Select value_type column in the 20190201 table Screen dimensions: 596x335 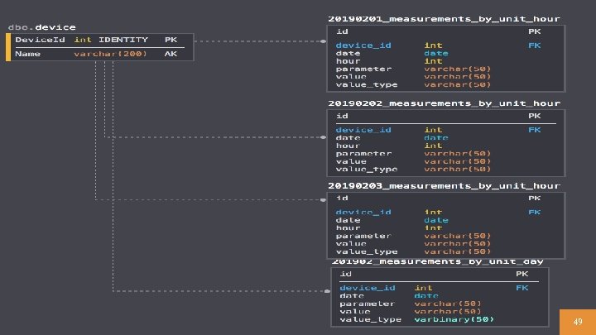[x=367, y=84]
